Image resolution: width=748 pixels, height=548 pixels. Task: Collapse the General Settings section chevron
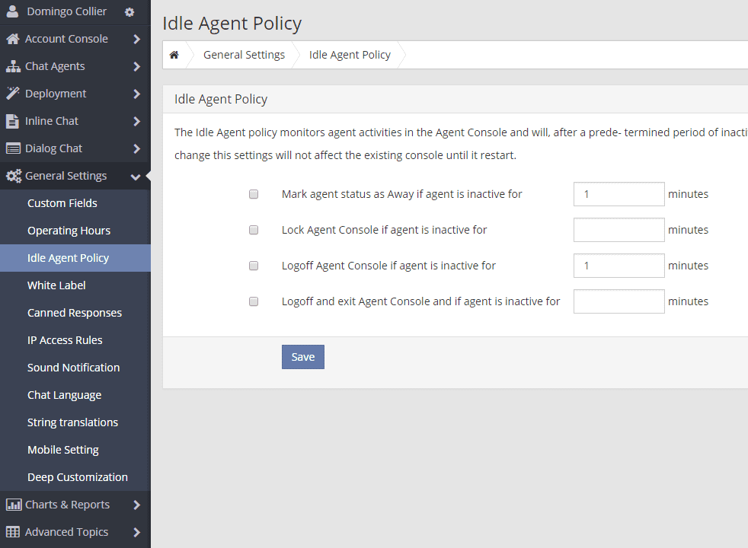[x=134, y=176]
